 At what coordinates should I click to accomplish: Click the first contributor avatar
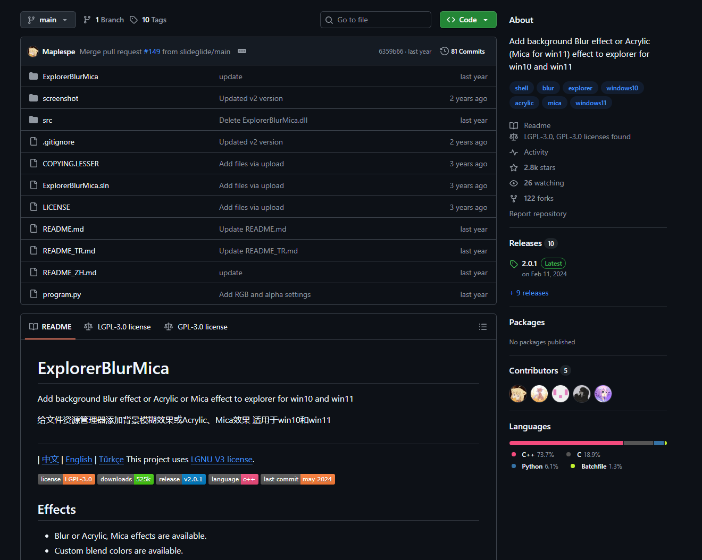[x=518, y=394]
